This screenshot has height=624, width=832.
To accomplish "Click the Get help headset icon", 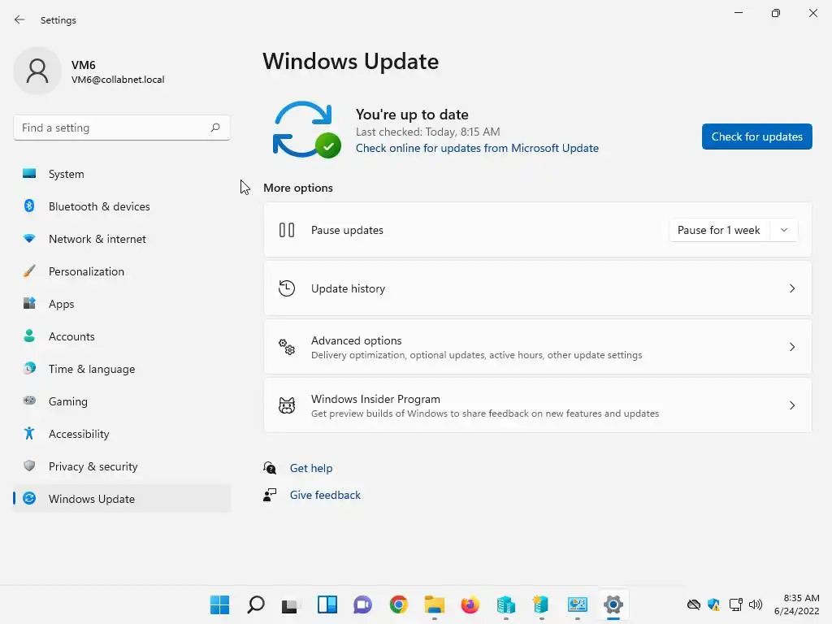I will pos(270,467).
